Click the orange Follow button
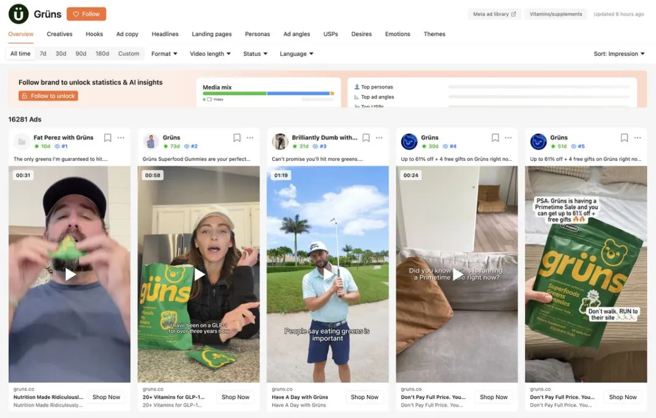Image resolution: width=656 pixels, height=418 pixels. pos(86,14)
